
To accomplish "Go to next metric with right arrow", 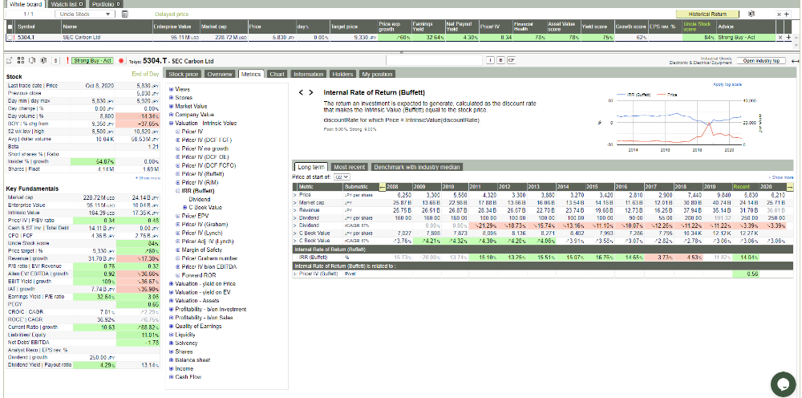I will tap(310, 93).
